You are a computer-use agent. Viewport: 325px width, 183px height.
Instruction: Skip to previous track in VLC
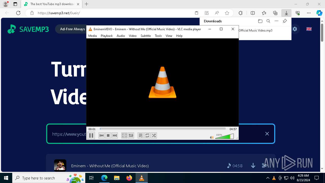[x=102, y=135]
